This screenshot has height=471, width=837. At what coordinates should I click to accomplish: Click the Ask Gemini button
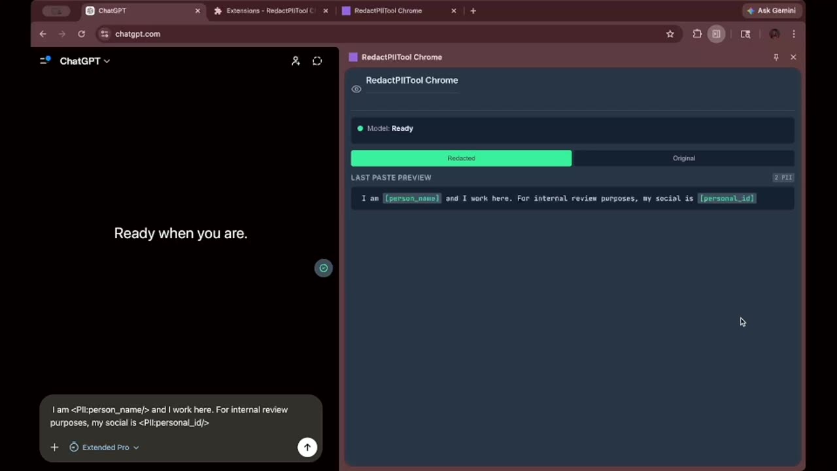(x=771, y=10)
